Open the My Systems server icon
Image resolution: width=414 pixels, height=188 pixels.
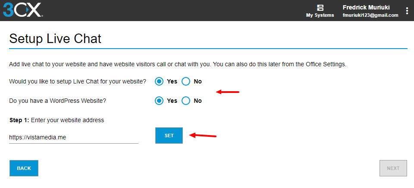pos(320,7)
